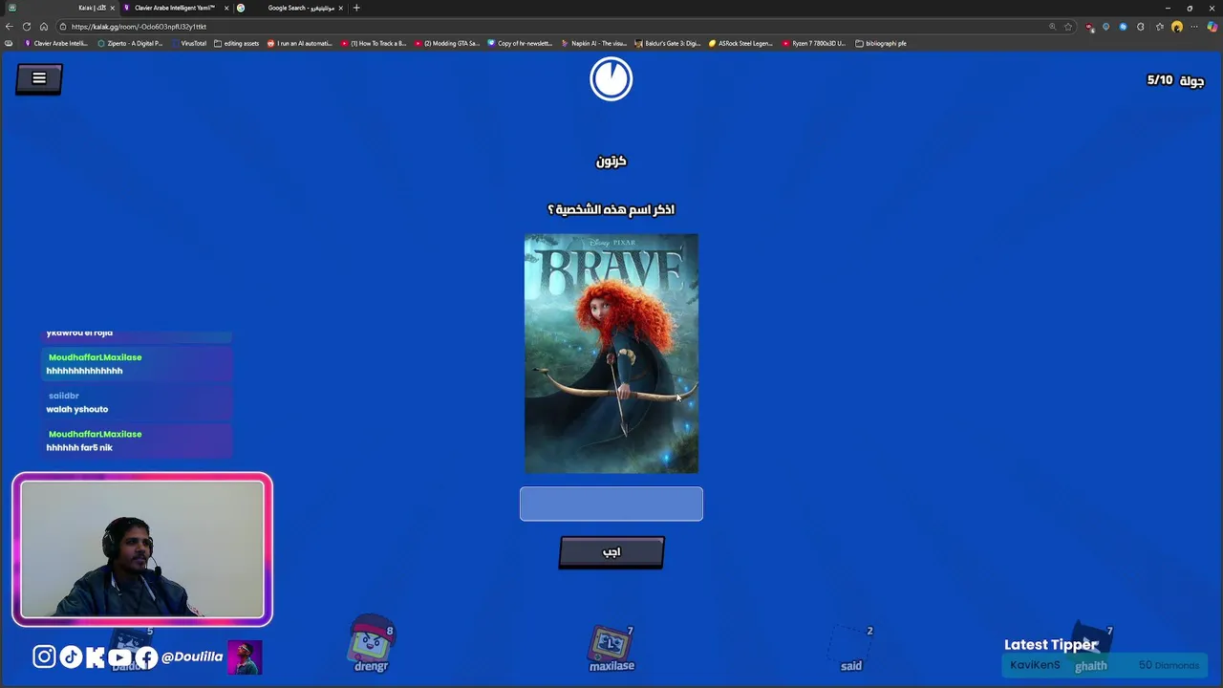1223x688 pixels.
Task: Open the 'I run an AI automati...' bookmark
Action: (300, 43)
